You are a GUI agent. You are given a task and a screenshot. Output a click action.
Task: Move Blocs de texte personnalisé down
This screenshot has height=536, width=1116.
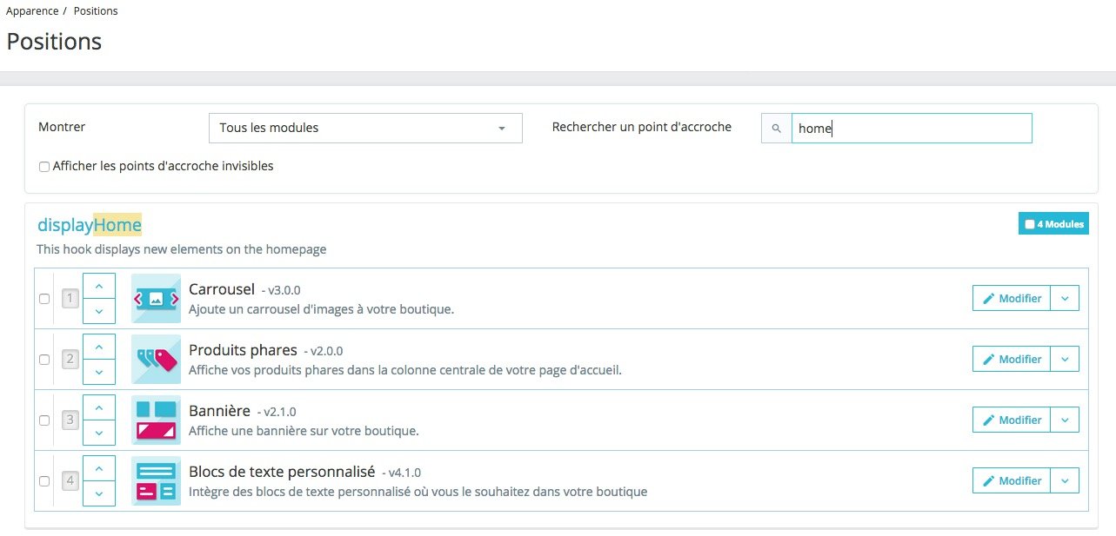coord(98,493)
